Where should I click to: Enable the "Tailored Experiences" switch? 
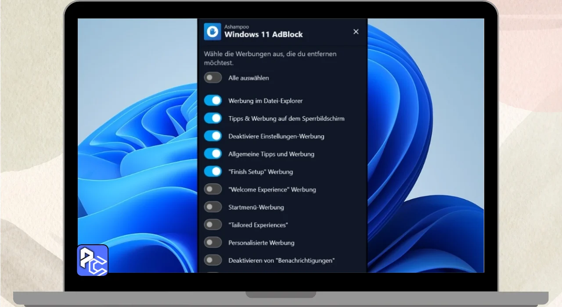click(x=213, y=225)
